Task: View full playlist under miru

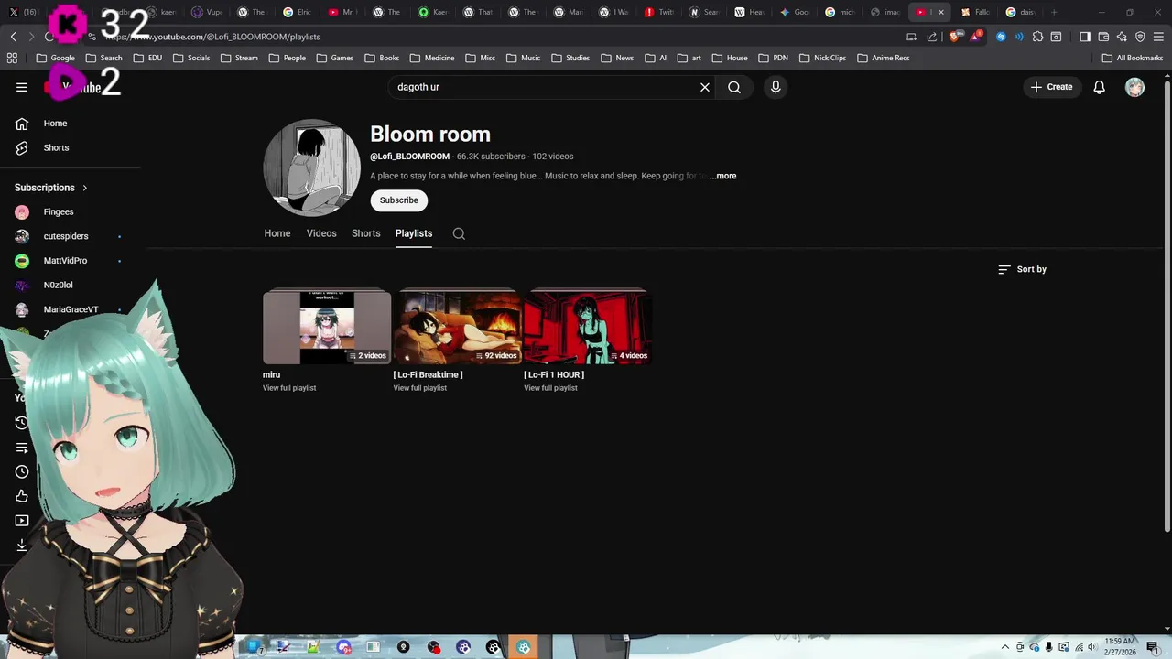Action: pos(289,388)
